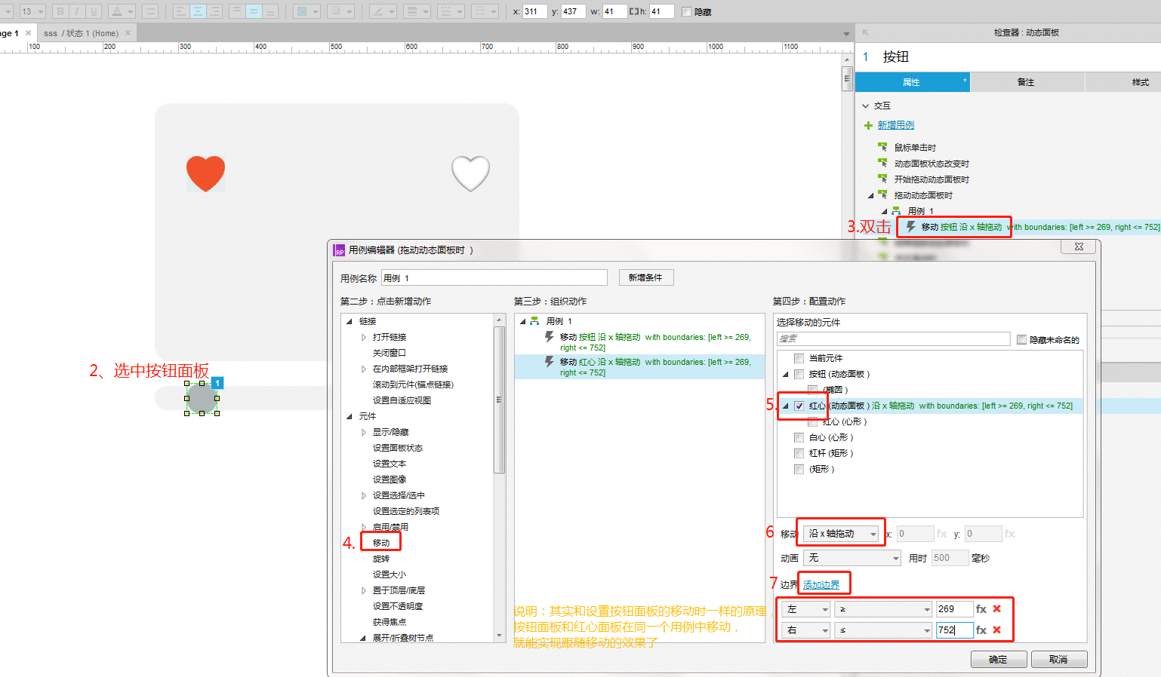
Task: Click the 新增用例 link
Action: (x=895, y=125)
